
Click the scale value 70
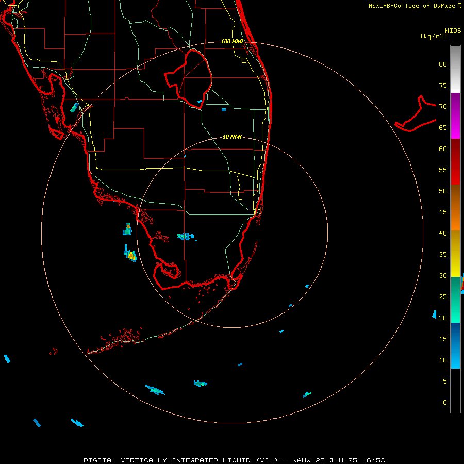(443, 107)
